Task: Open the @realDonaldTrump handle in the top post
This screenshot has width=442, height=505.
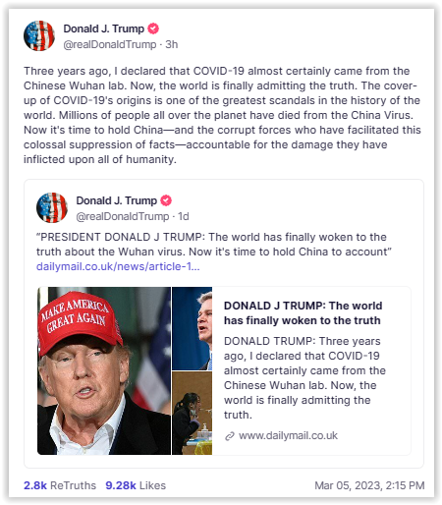Action: [x=110, y=44]
